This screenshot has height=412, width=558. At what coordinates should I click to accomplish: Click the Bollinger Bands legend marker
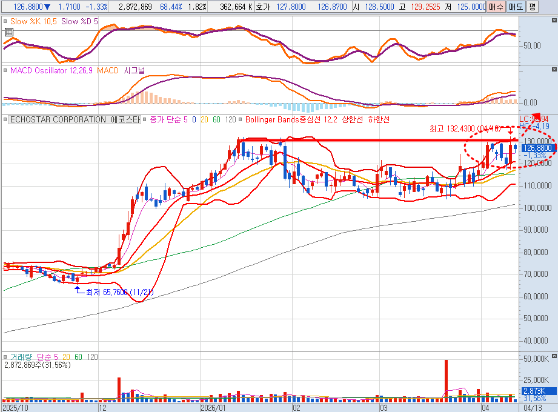click(241, 120)
